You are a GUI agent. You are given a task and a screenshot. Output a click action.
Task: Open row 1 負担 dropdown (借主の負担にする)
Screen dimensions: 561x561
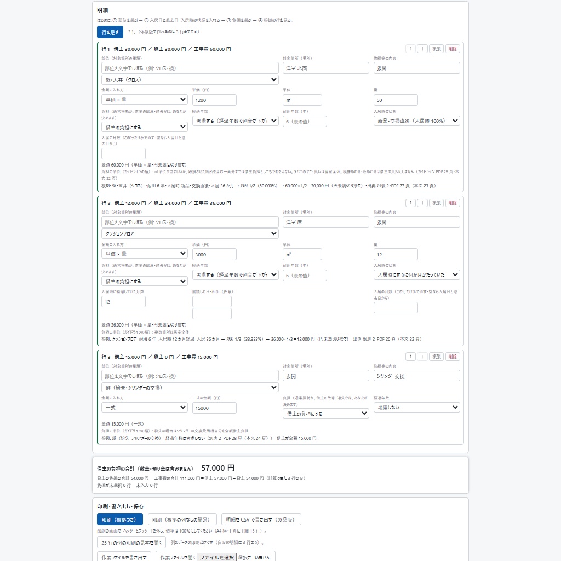pyautogui.click(x=145, y=127)
